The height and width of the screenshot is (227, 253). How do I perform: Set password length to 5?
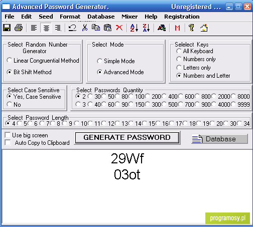(x=22, y=124)
